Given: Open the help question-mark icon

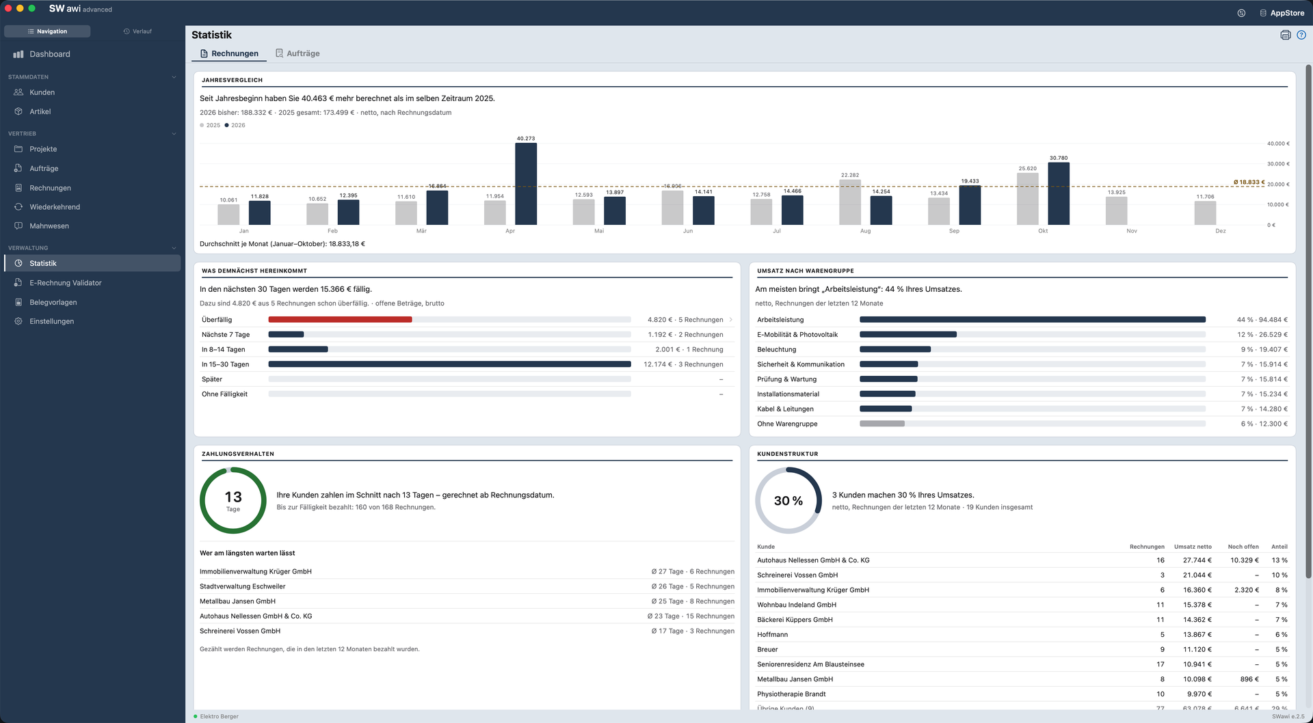Looking at the screenshot, I should [1301, 35].
